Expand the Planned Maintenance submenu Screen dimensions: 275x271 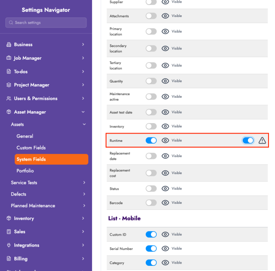84,206
